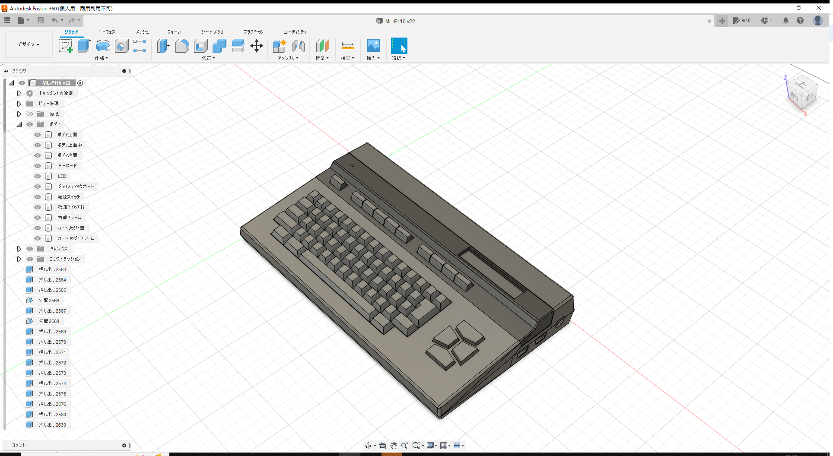Viewport: 833px width, 456px height.
Task: Open the Measure tool under 検査
Action: tap(348, 46)
